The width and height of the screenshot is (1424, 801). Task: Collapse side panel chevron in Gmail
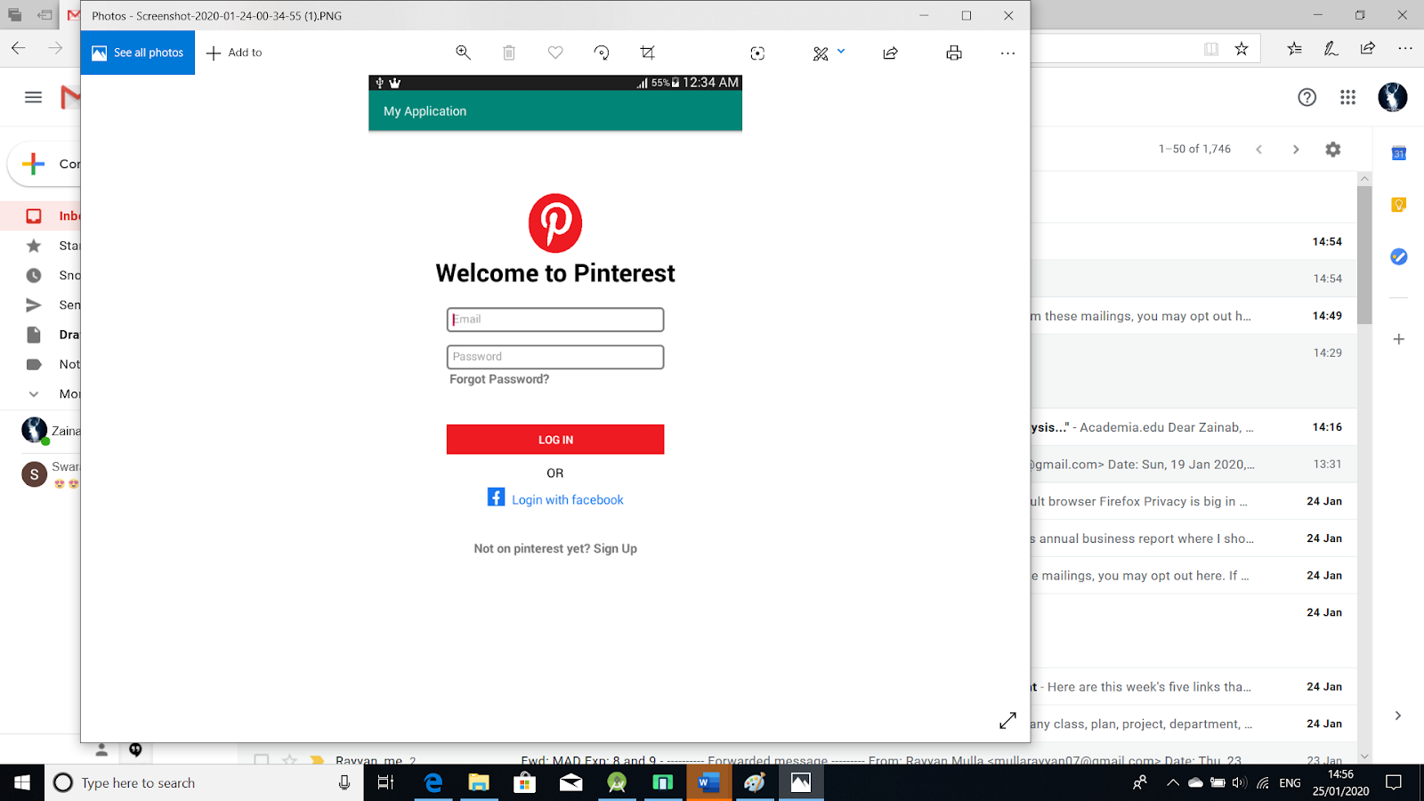point(1397,716)
